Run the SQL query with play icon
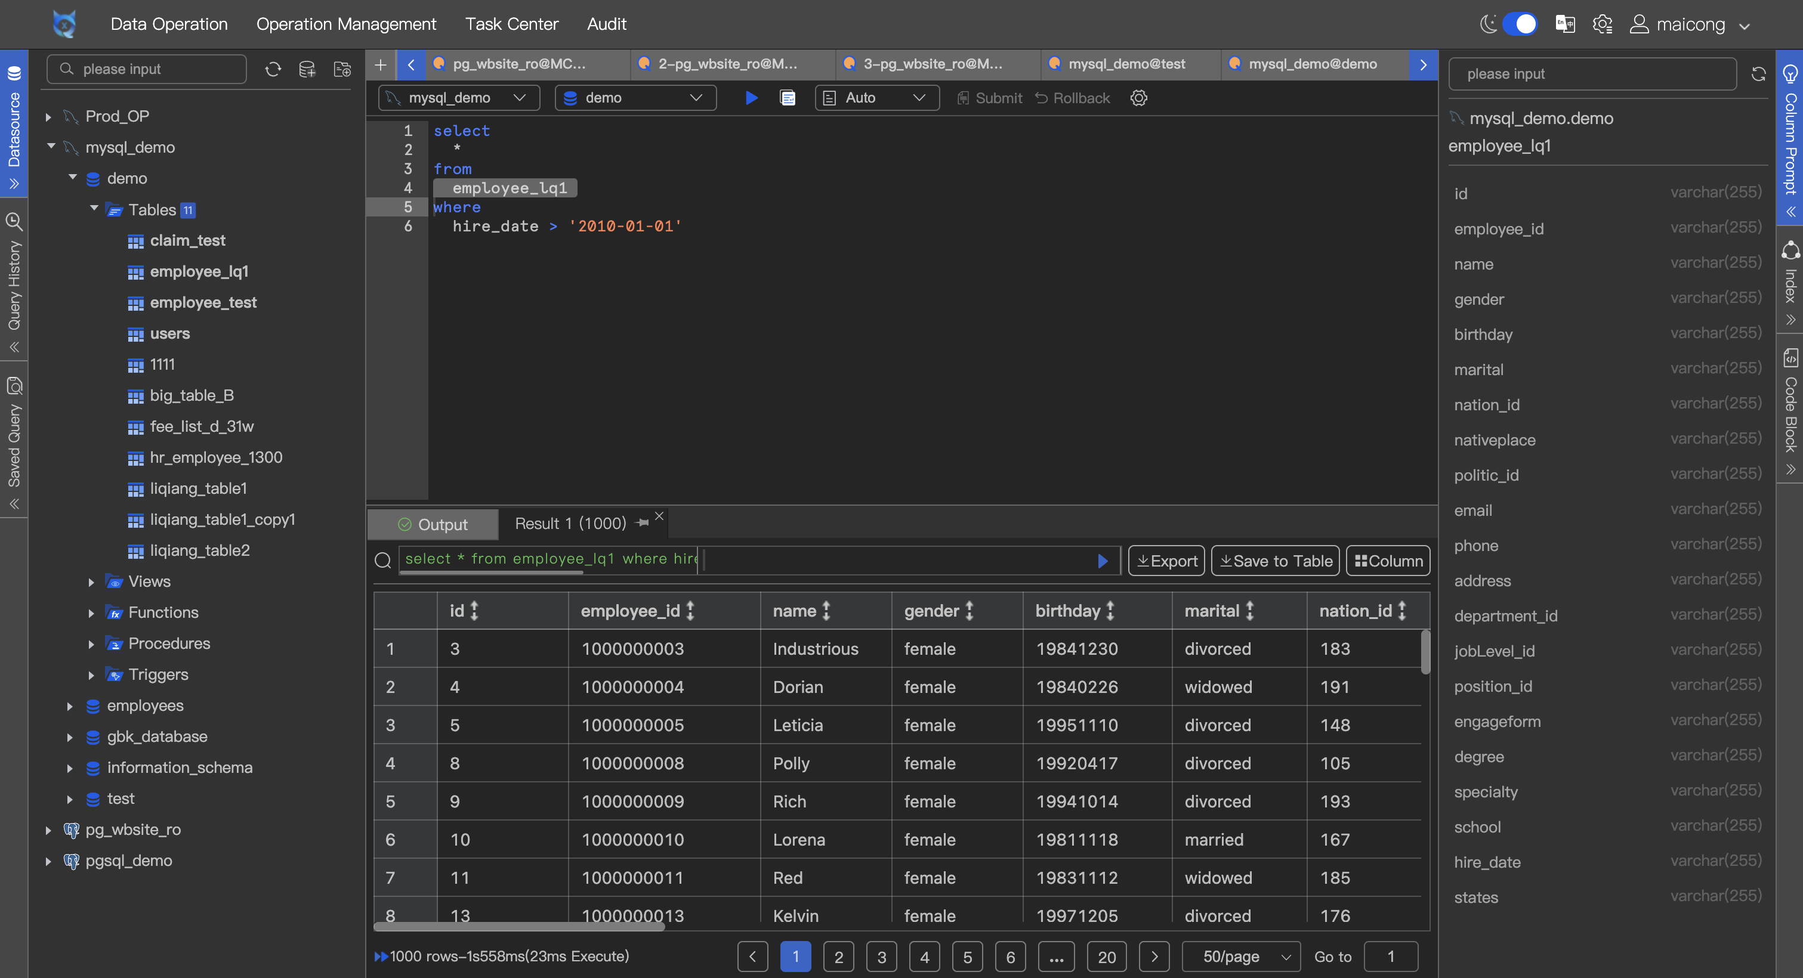Image resolution: width=1803 pixels, height=978 pixels. [751, 98]
